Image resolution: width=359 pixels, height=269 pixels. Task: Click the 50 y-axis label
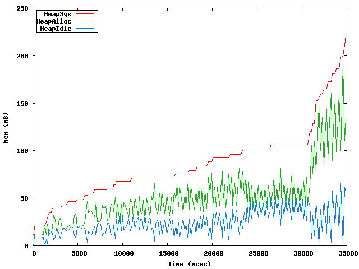(24, 198)
